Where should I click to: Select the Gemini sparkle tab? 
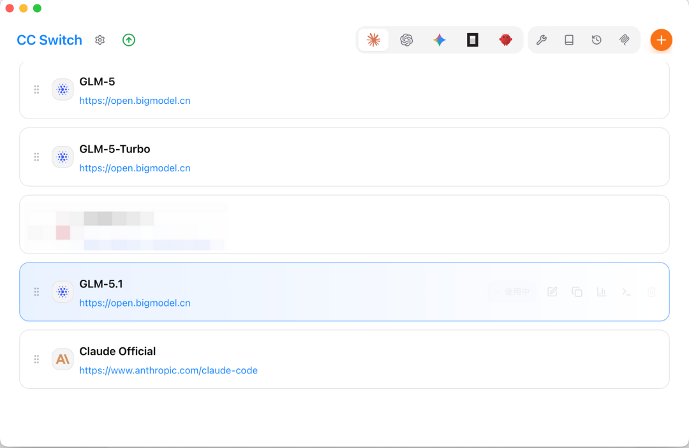(440, 40)
